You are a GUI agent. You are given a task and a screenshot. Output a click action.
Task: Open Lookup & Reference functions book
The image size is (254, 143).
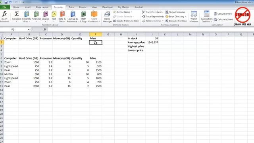[x=73, y=17]
